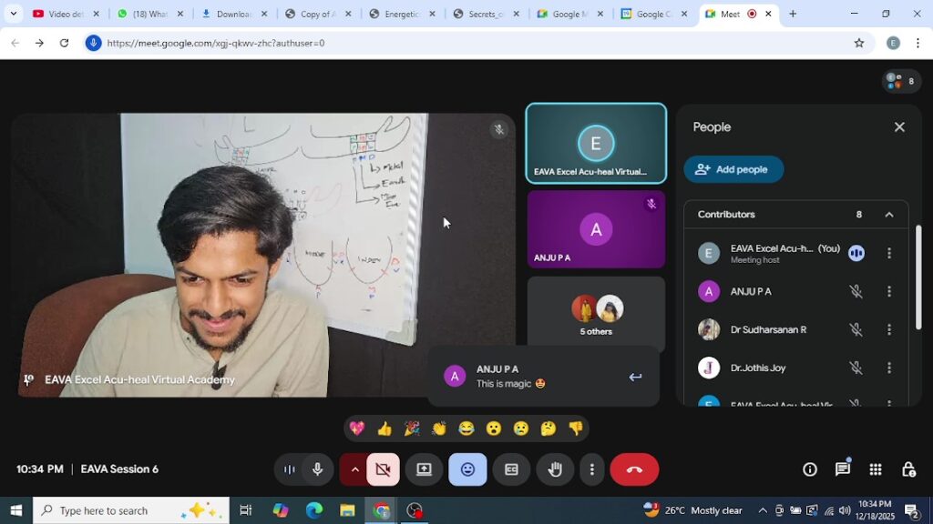This screenshot has width=933, height=524.
Task: Expand audio options with the chevron above mic
Action: (x=354, y=469)
